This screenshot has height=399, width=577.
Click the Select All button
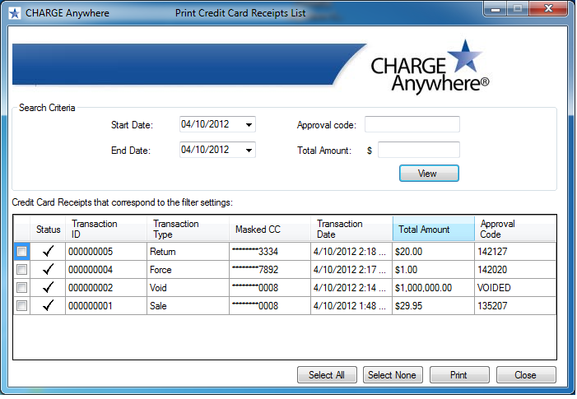coord(327,375)
